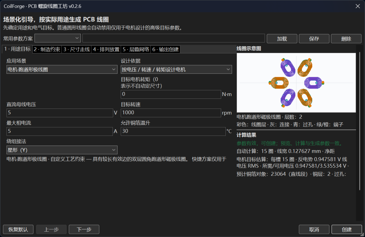Click the 上一步 button
Screen dimensions: 365x237
(x=51, y=230)
